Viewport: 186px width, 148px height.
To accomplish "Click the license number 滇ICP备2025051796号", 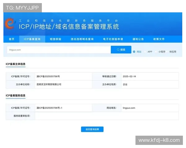I will coord(48,76).
